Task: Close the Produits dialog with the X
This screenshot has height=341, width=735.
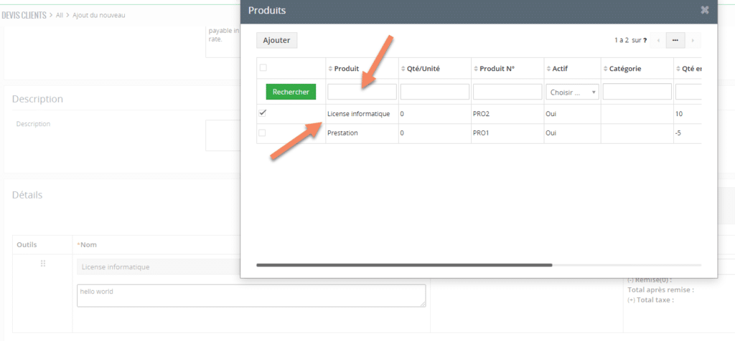Action: pyautogui.click(x=705, y=11)
